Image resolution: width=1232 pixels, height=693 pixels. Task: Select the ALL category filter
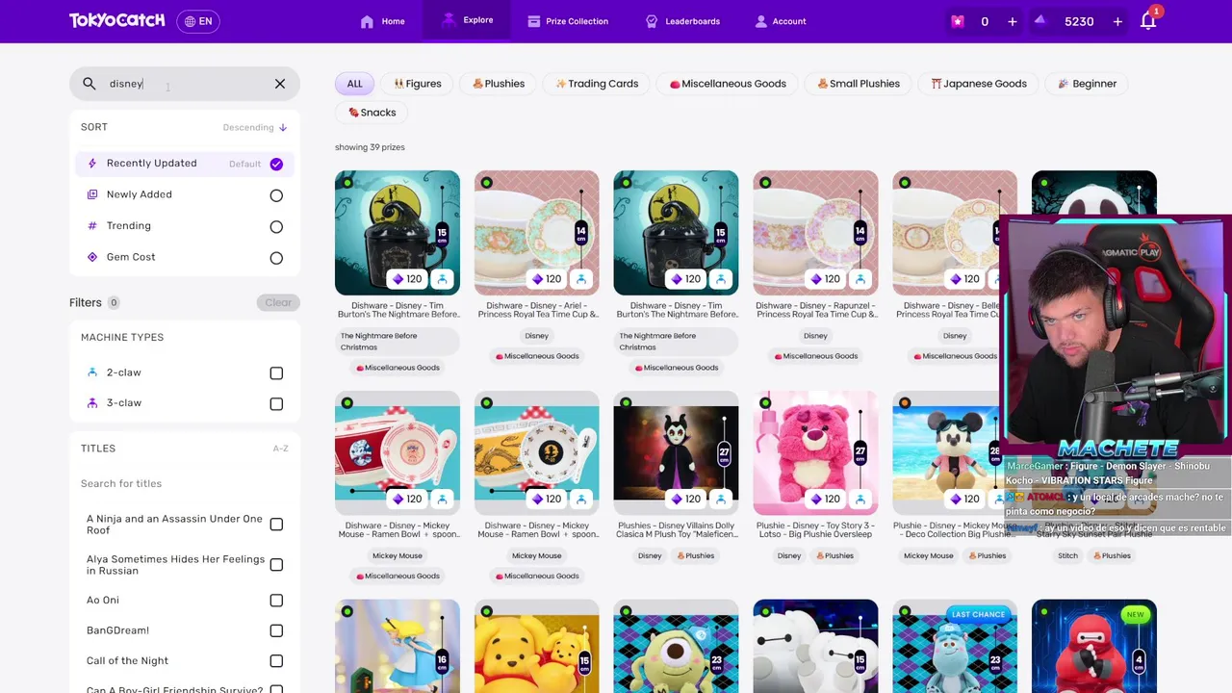[354, 84]
